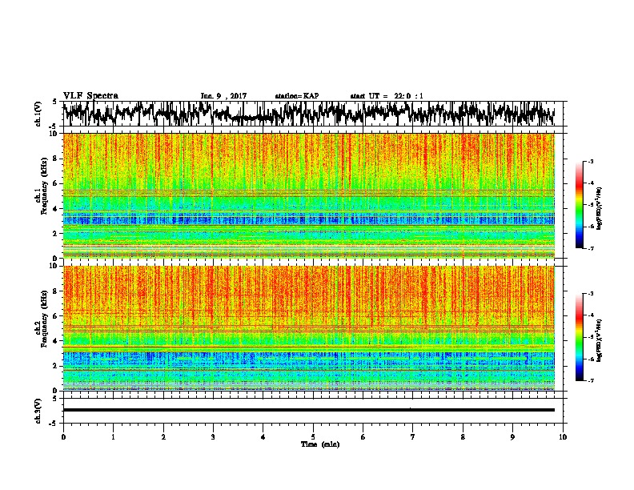Click the "Time (min)" x-axis label
The width and height of the screenshot is (634, 490).
tap(320, 444)
